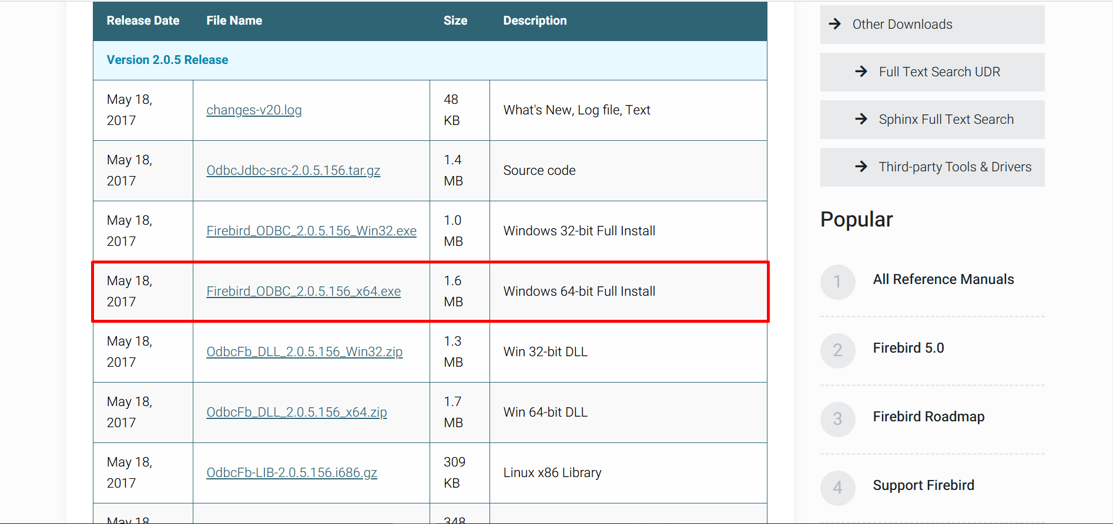Open Support Firebird popular link

tap(923, 485)
